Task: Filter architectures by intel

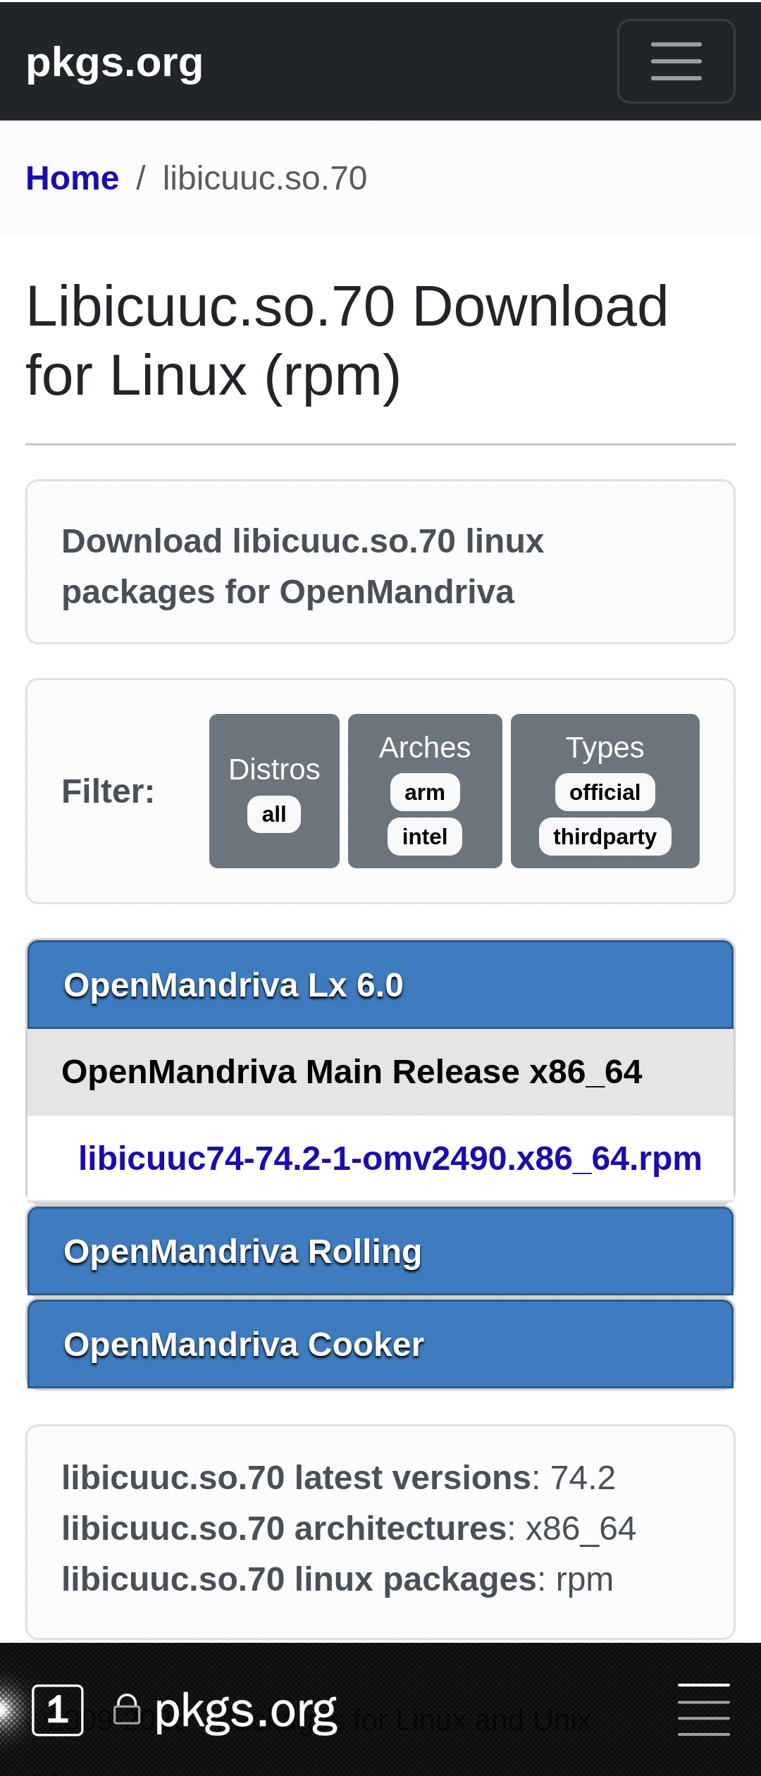Action: click(425, 837)
